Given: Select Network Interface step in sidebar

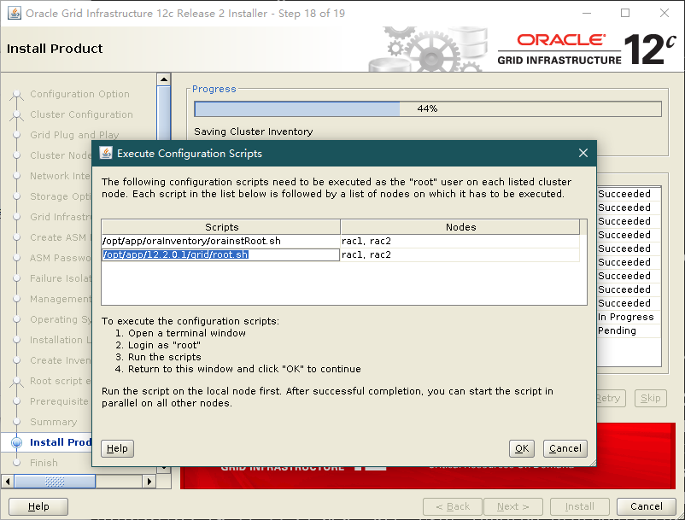Looking at the screenshot, I should coord(61,176).
